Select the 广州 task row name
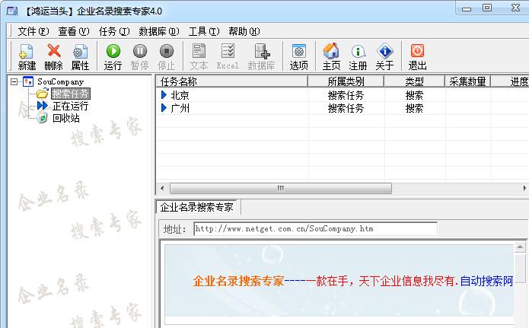This screenshot has width=529, height=328. (180, 108)
